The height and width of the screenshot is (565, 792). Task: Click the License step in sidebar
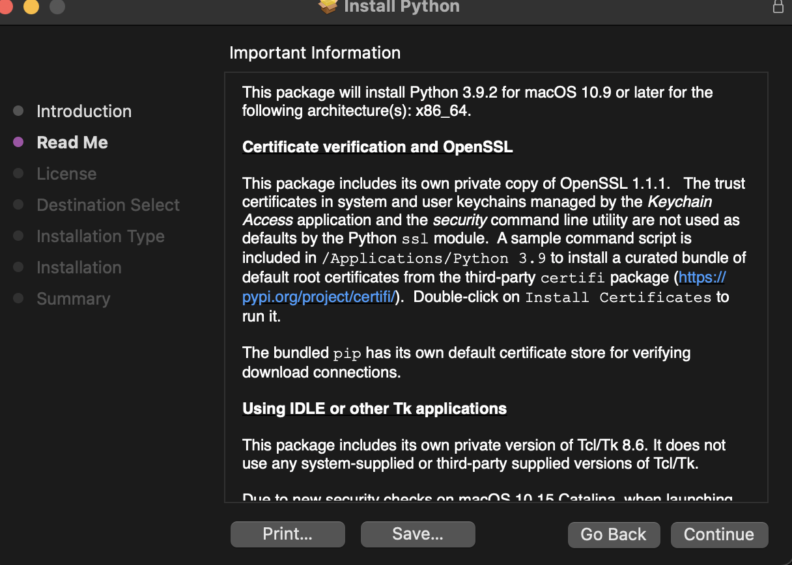[x=66, y=174]
